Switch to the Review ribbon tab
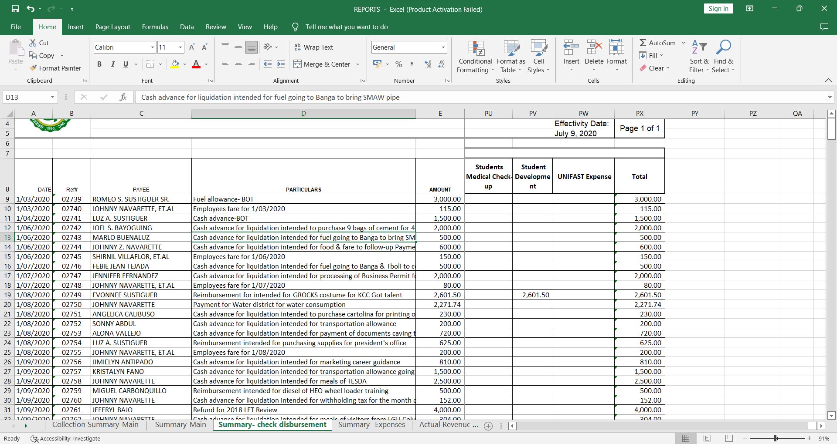Image resolution: width=837 pixels, height=444 pixels. pos(216,27)
